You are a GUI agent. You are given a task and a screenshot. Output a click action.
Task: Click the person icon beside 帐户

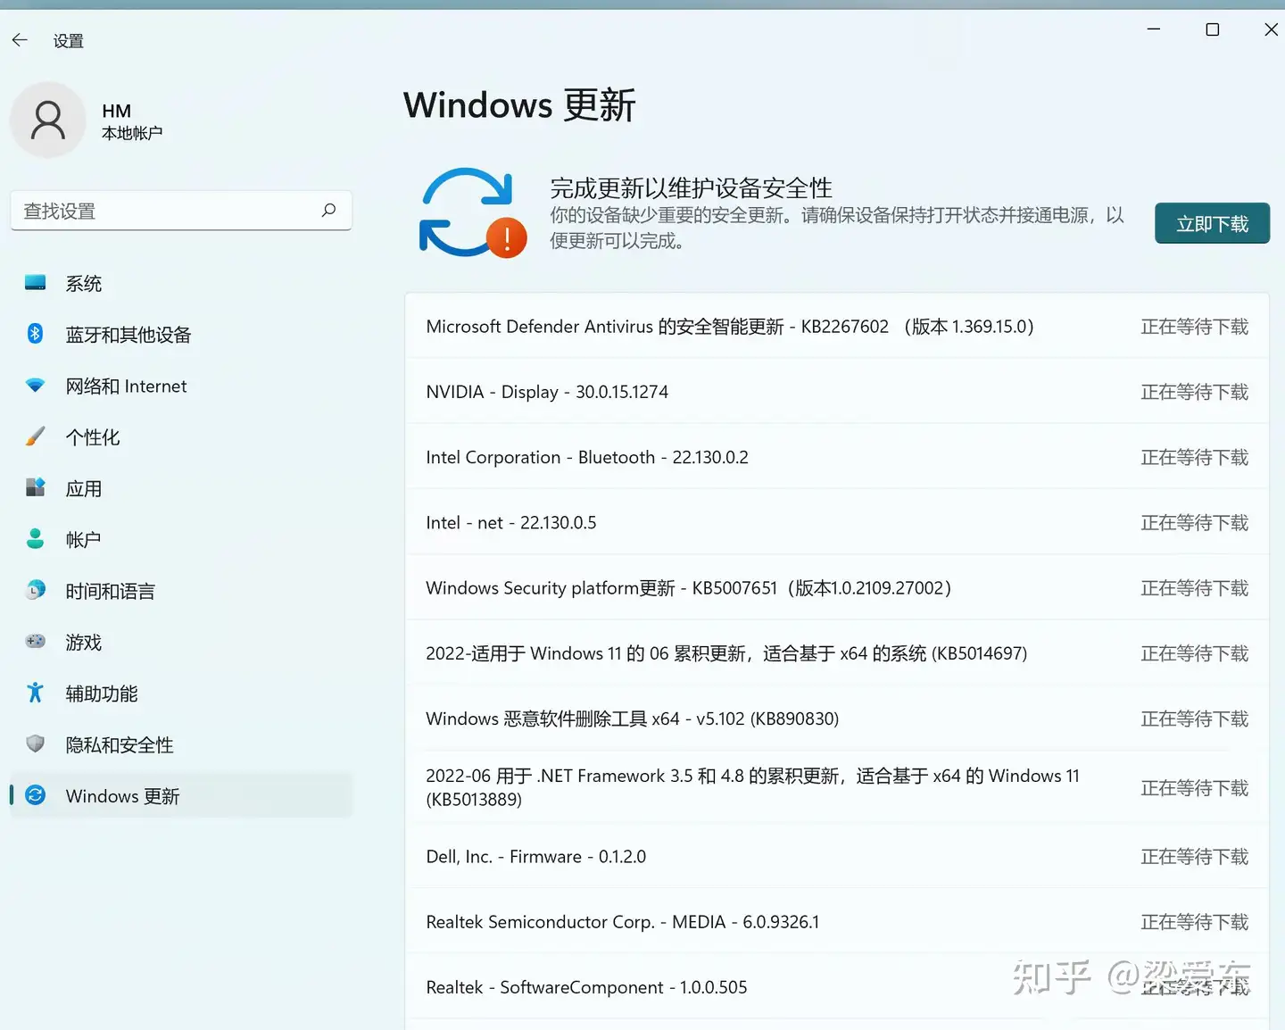[35, 538]
